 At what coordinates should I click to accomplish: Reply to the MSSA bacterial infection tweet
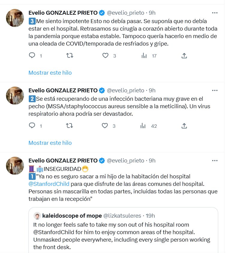[x=32, y=126]
